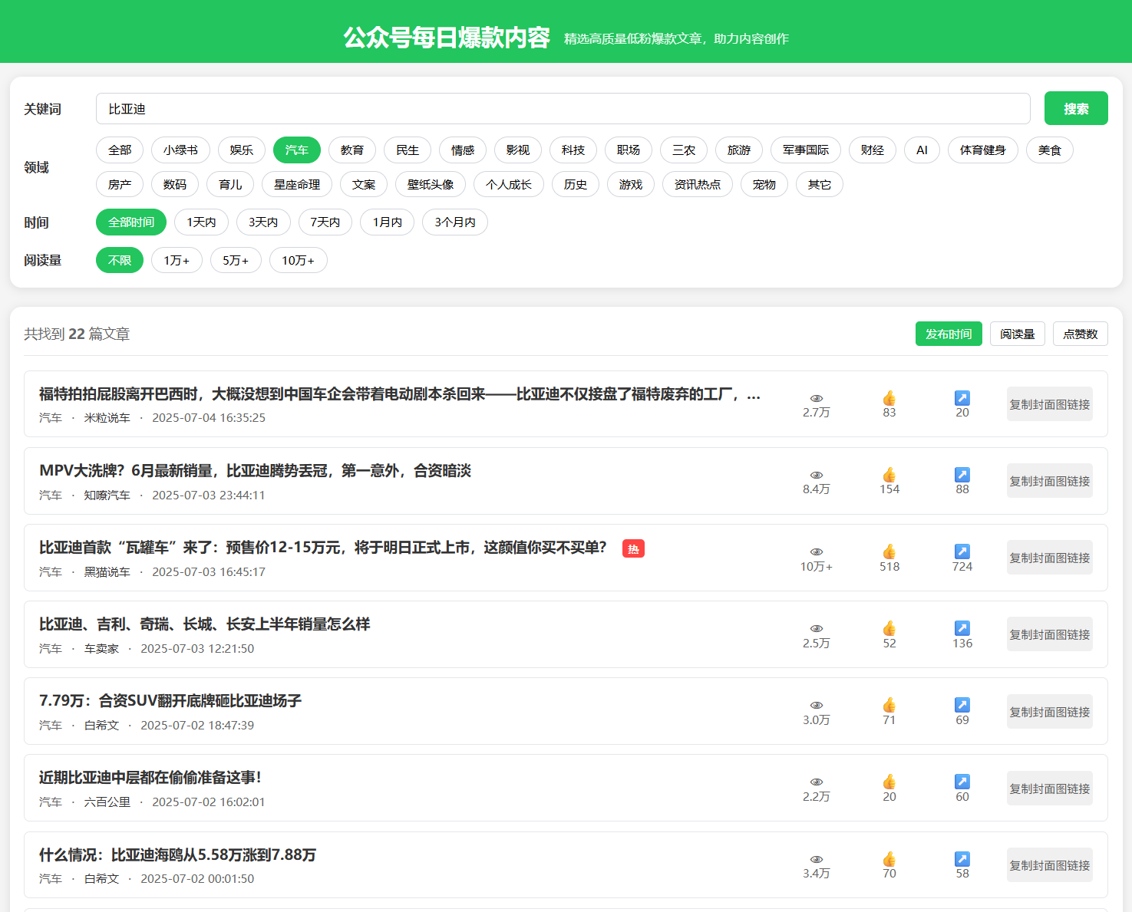Sort results by 点赞数
This screenshot has height=912, width=1132.
tap(1081, 334)
